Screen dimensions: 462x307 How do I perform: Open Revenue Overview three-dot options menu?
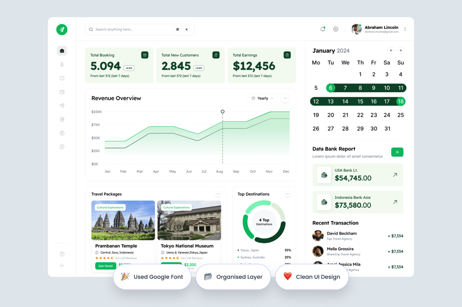pyautogui.click(x=285, y=98)
